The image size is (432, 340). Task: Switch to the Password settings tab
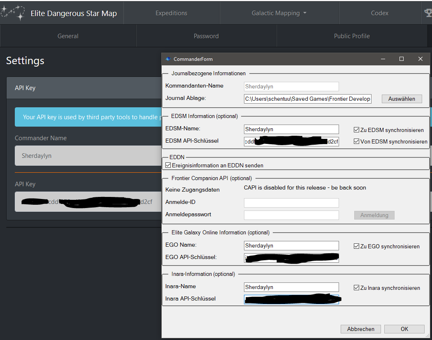point(206,36)
